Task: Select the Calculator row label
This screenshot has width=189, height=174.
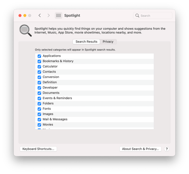Action: pos(50,66)
